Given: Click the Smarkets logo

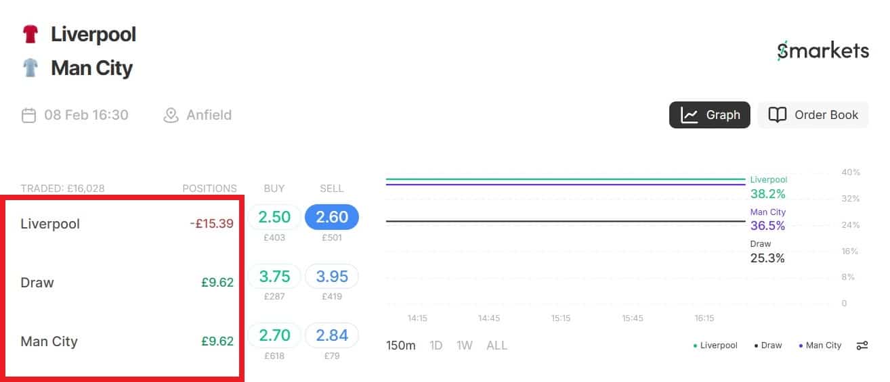Looking at the screenshot, I should pos(822,51).
